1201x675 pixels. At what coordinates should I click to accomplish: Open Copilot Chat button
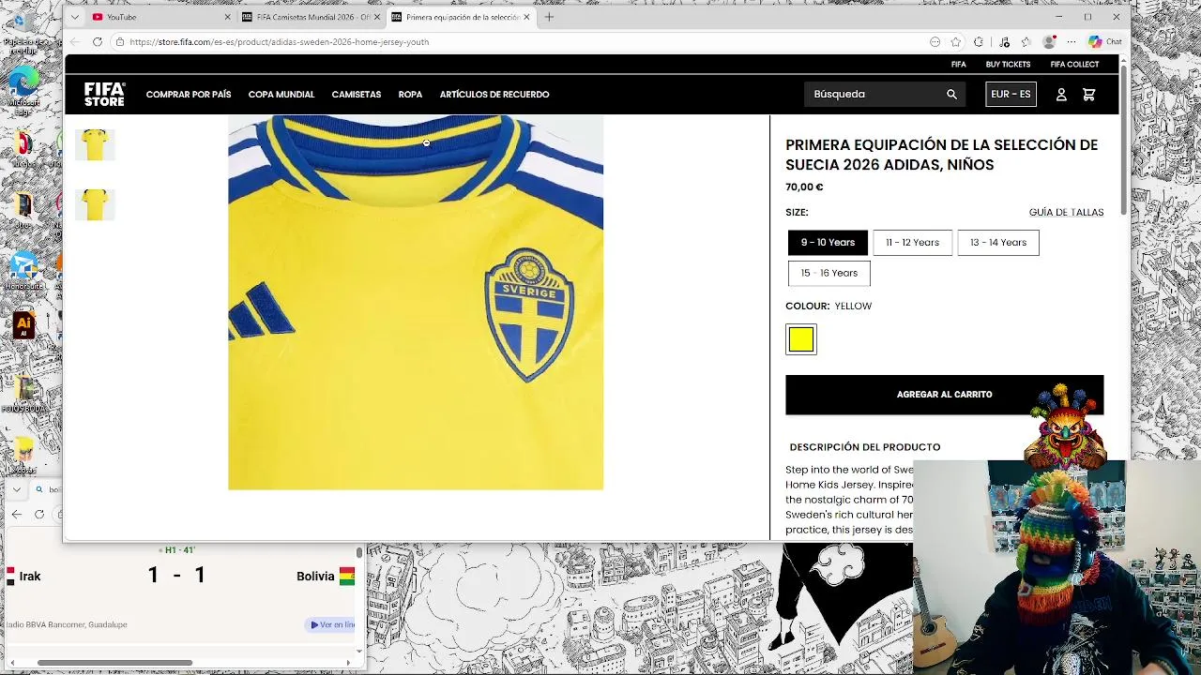[1104, 41]
